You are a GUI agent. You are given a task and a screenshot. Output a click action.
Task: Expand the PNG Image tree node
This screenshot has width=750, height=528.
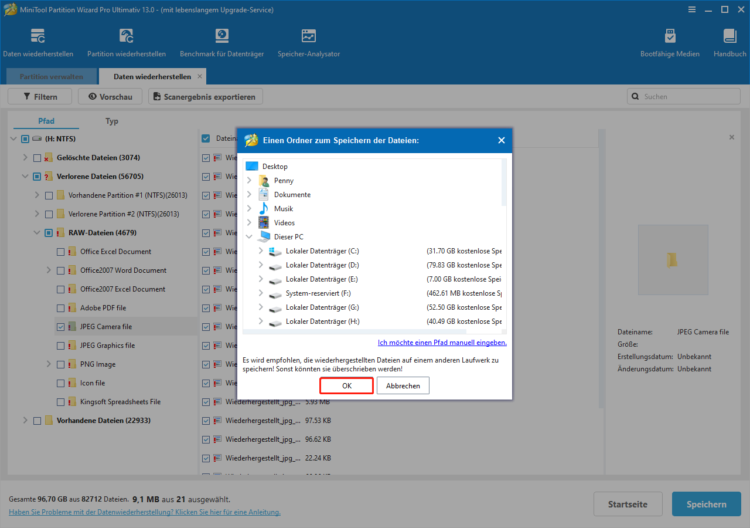(49, 364)
